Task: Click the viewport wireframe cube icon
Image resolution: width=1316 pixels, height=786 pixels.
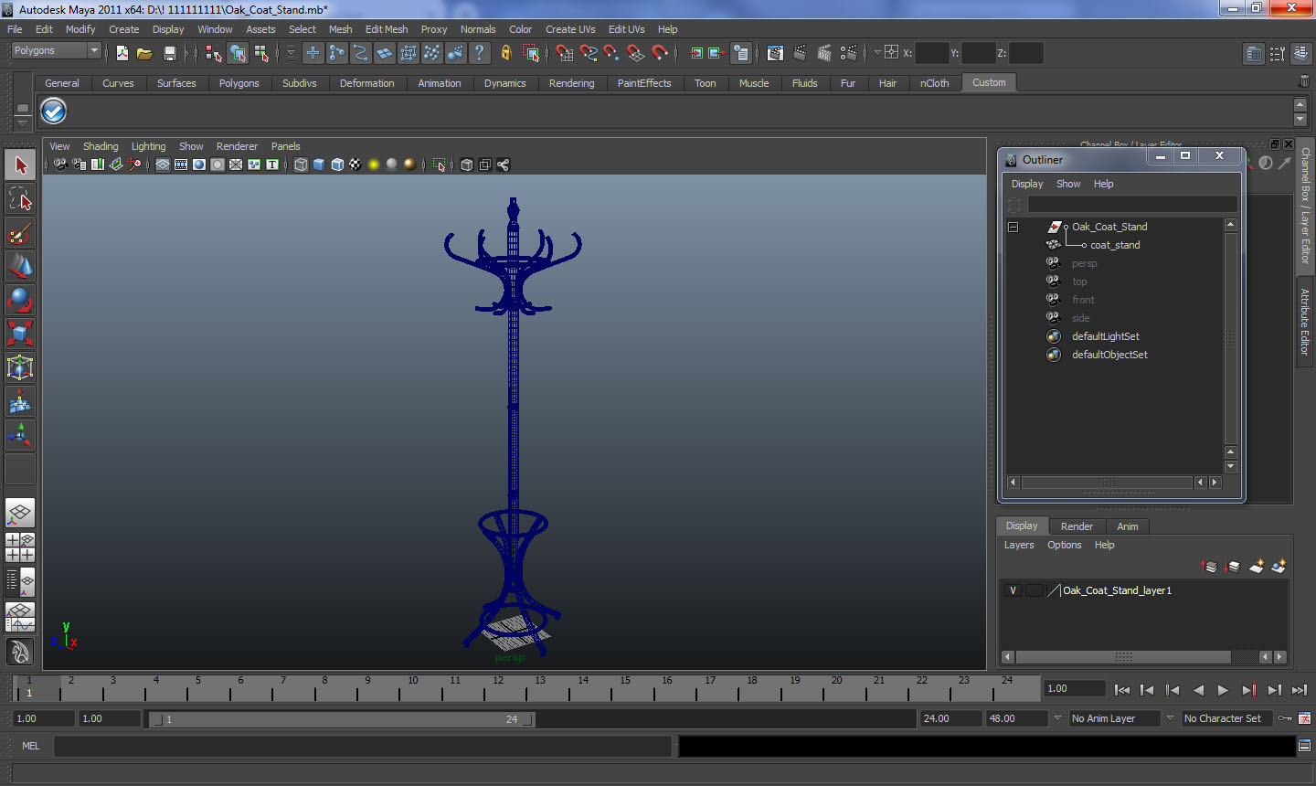Action: pos(301,165)
